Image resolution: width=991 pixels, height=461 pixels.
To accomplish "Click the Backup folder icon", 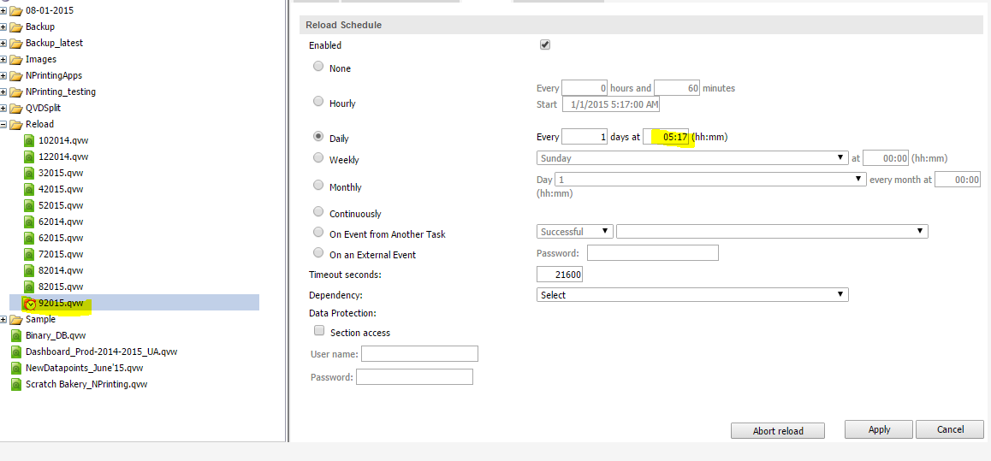I will pos(15,27).
